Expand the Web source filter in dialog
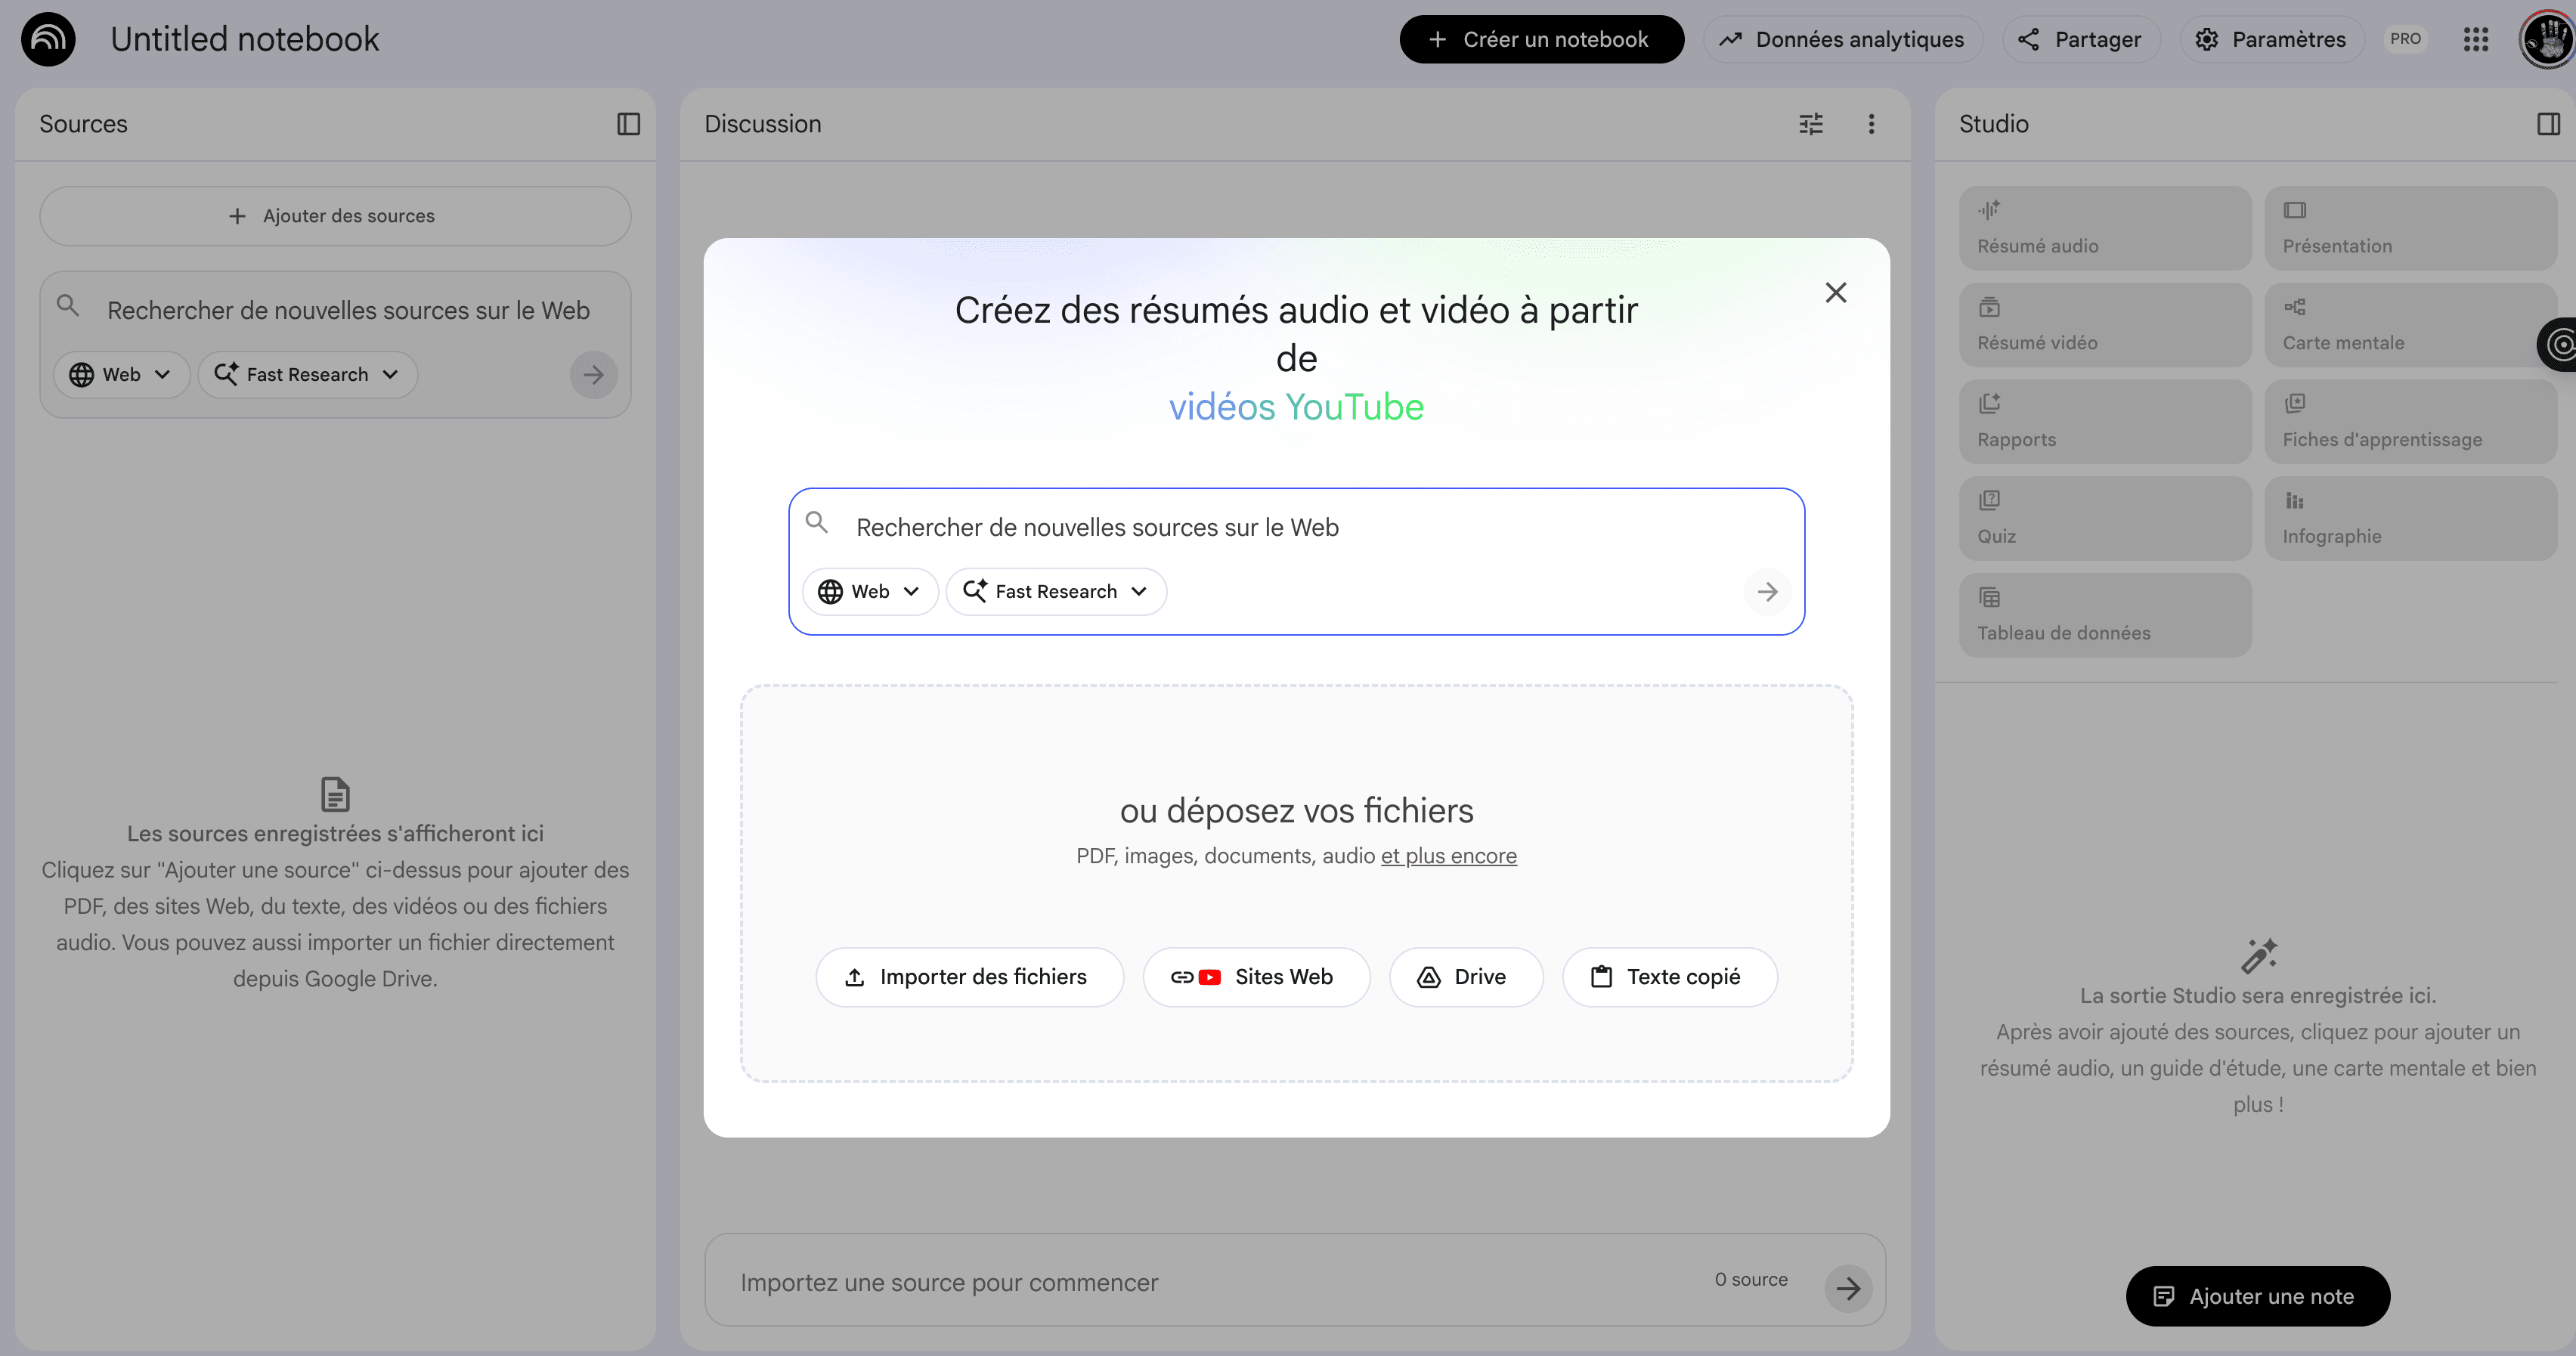Screen dimensions: 2576x1356 point(869,591)
